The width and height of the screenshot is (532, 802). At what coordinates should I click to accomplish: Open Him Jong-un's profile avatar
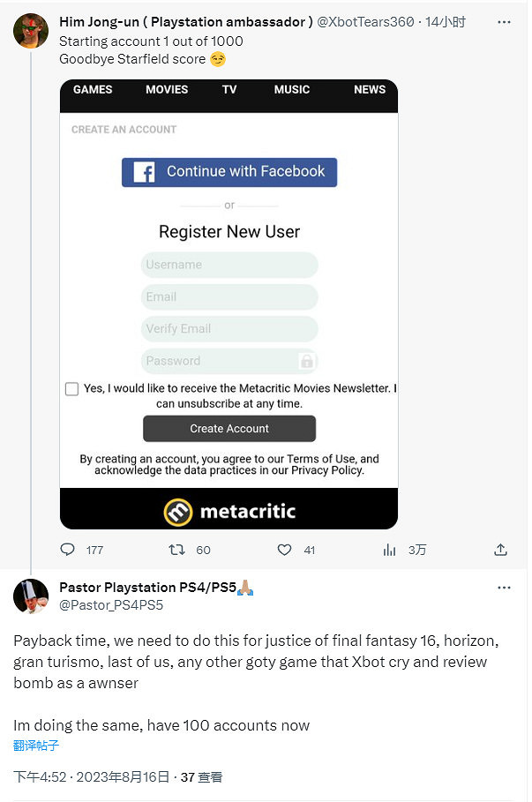[31, 32]
